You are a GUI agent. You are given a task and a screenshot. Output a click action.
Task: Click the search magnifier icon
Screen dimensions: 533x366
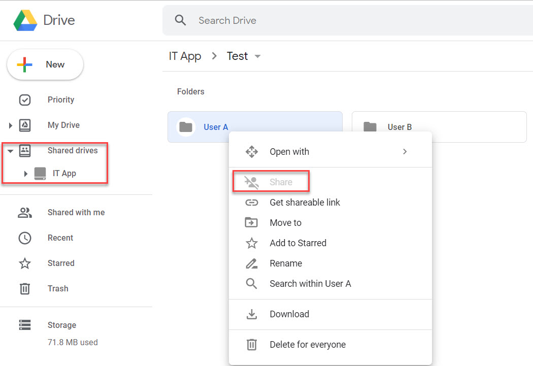[x=180, y=20]
